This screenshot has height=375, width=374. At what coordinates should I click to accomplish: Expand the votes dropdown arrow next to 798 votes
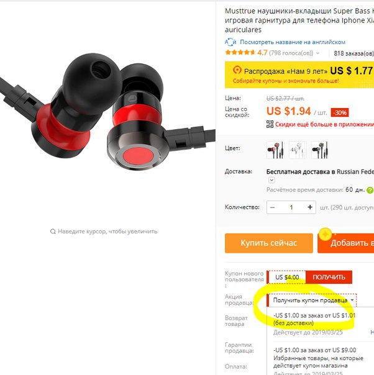[317, 53]
